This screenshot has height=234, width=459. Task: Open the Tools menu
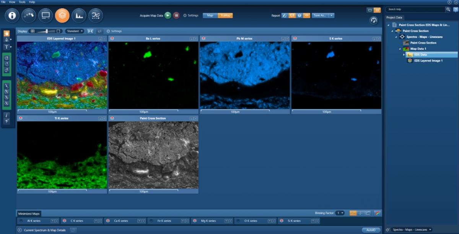[22, 2]
